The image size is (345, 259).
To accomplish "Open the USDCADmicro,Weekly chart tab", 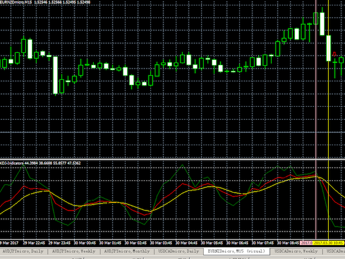I will tap(296, 251).
